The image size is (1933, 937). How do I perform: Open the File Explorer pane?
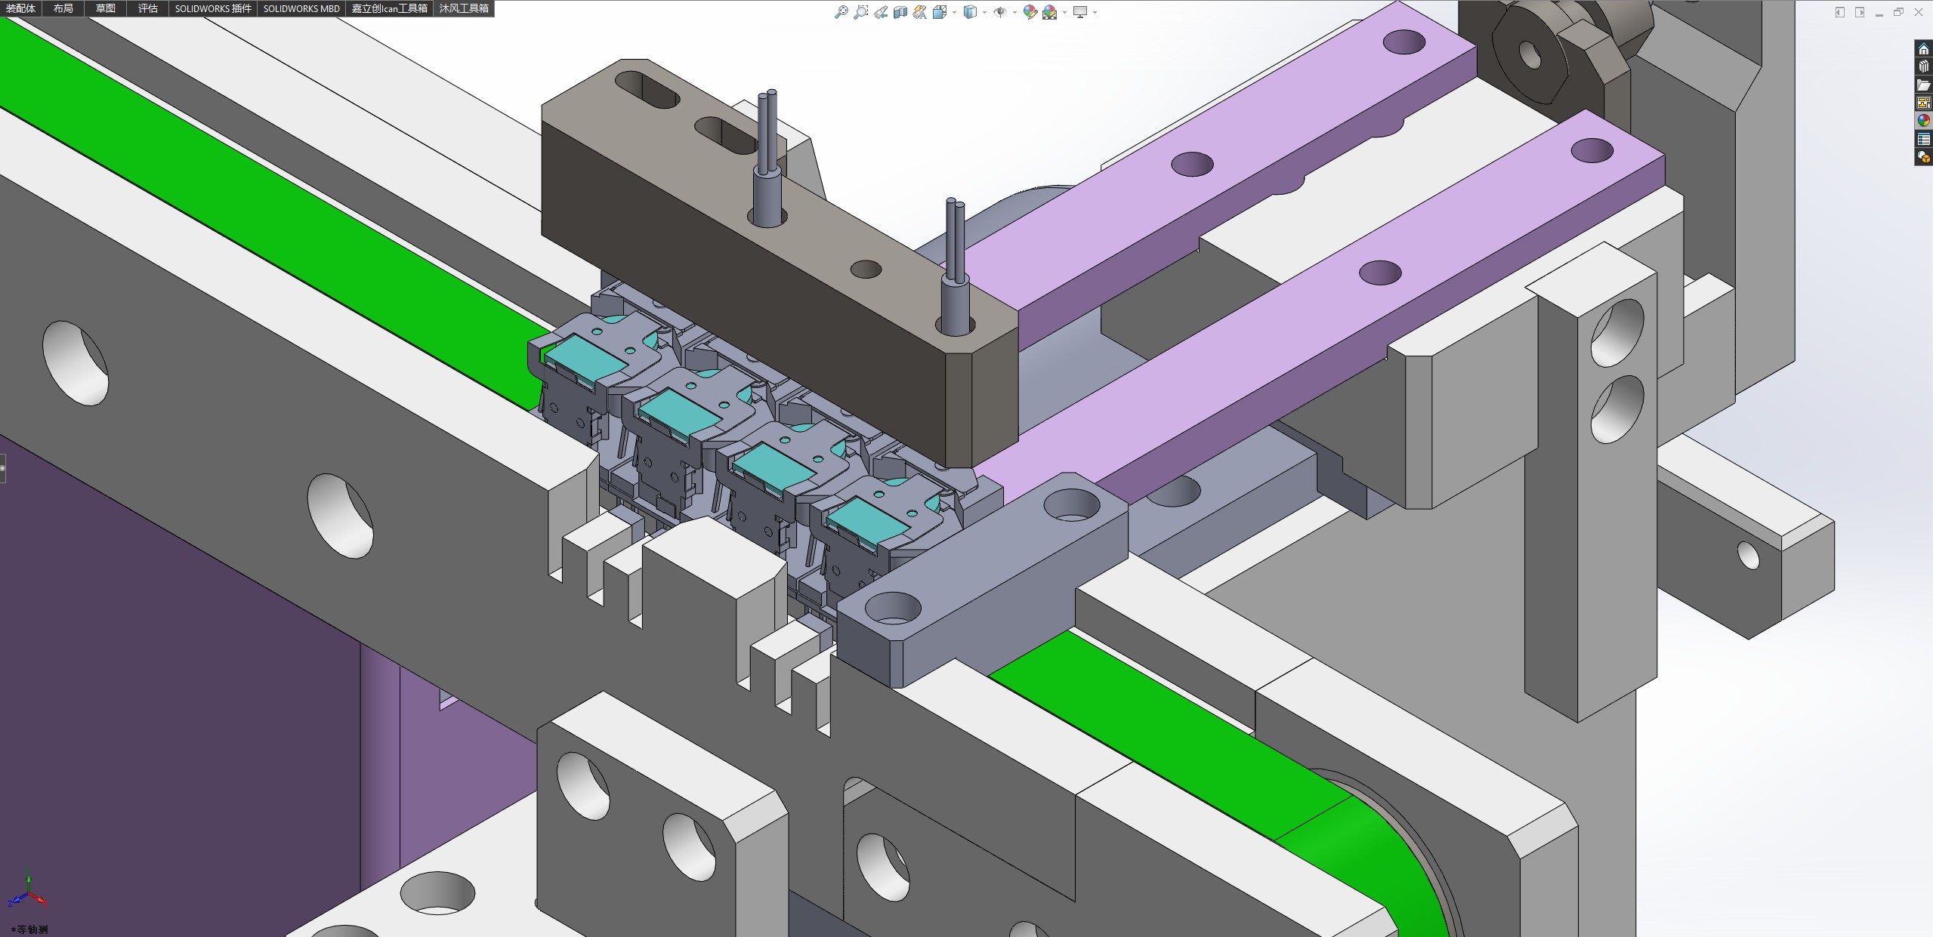[1924, 85]
